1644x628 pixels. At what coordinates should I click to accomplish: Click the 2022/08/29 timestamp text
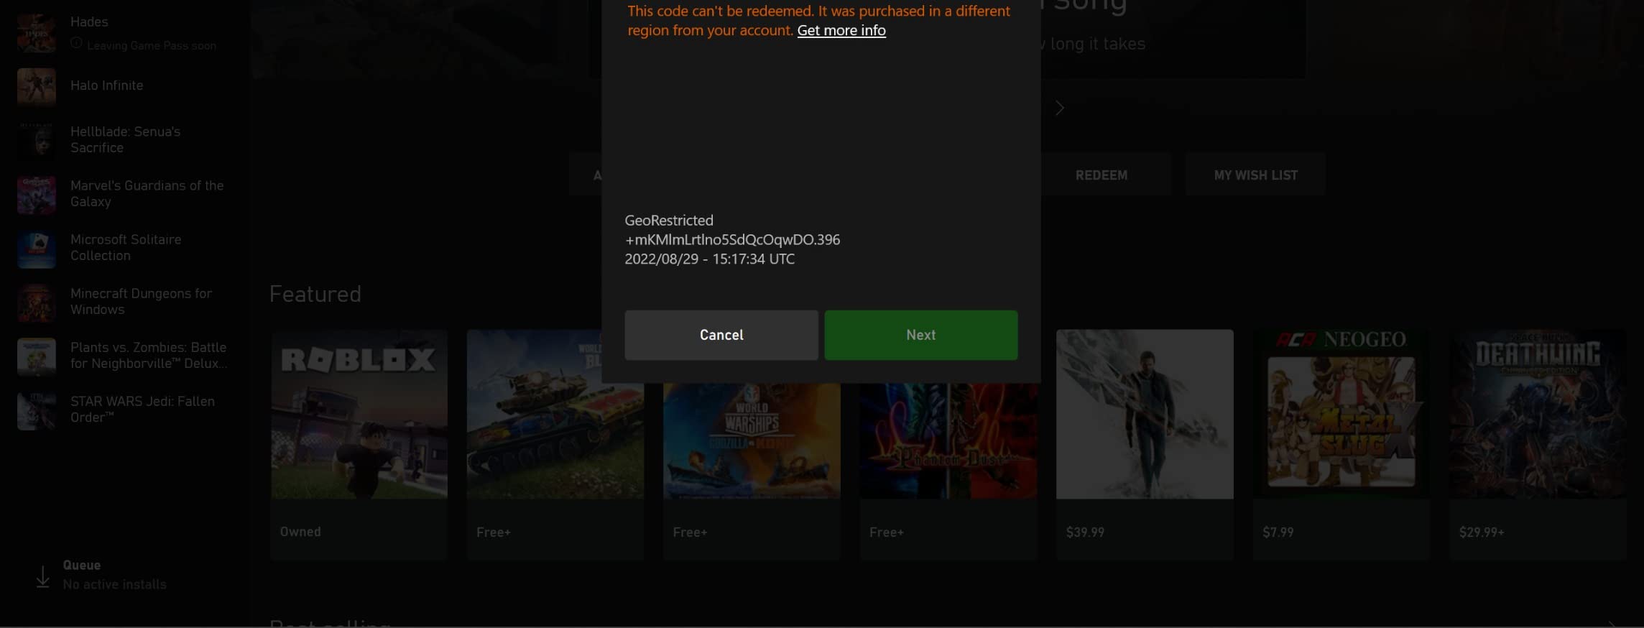(x=709, y=259)
